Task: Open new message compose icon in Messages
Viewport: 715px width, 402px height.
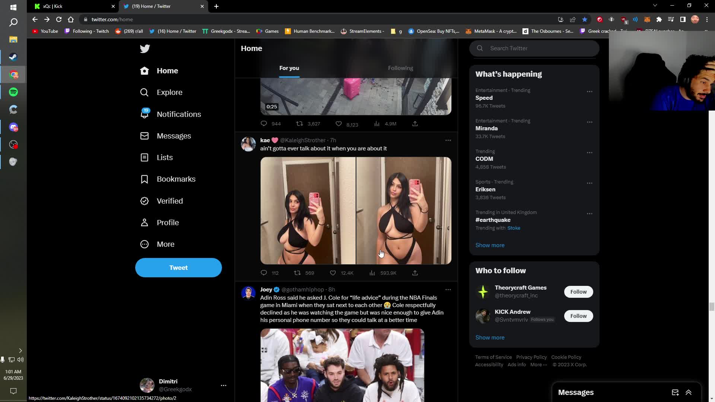Action: click(x=675, y=392)
